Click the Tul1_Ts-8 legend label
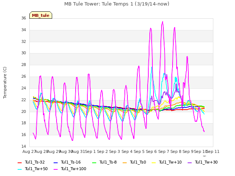Screen dimensions: 235x176 108,162
